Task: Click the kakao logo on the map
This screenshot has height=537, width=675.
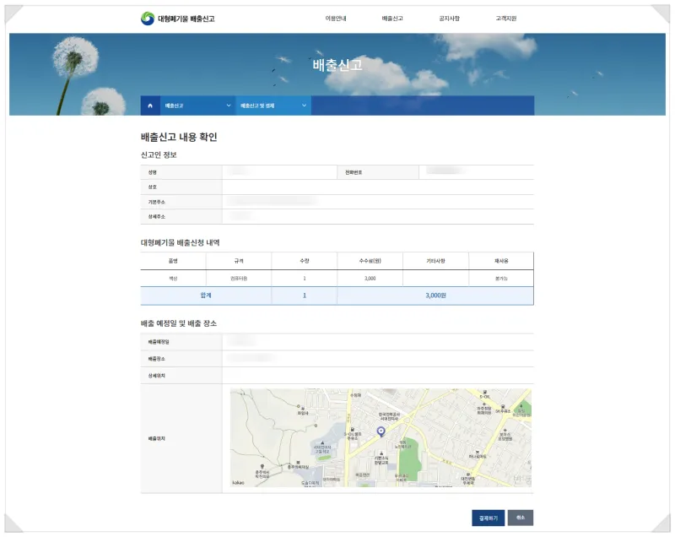Action: pyautogui.click(x=238, y=482)
